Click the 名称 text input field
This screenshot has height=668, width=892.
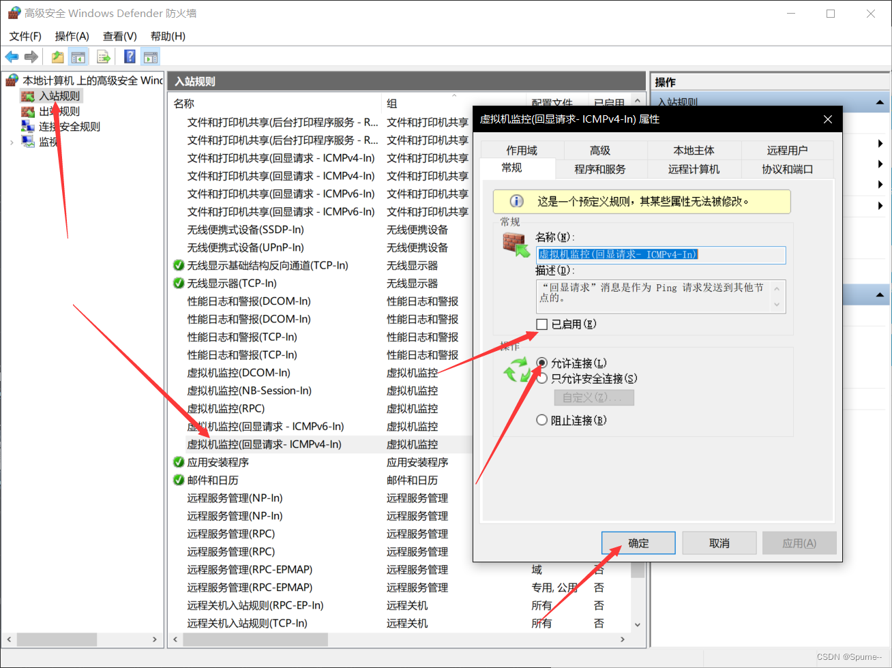coord(661,255)
